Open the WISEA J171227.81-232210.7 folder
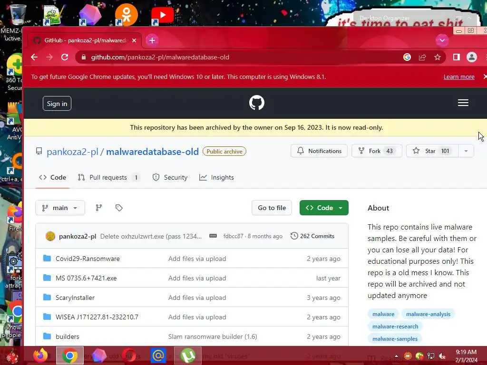This screenshot has height=365, width=487. [97, 317]
